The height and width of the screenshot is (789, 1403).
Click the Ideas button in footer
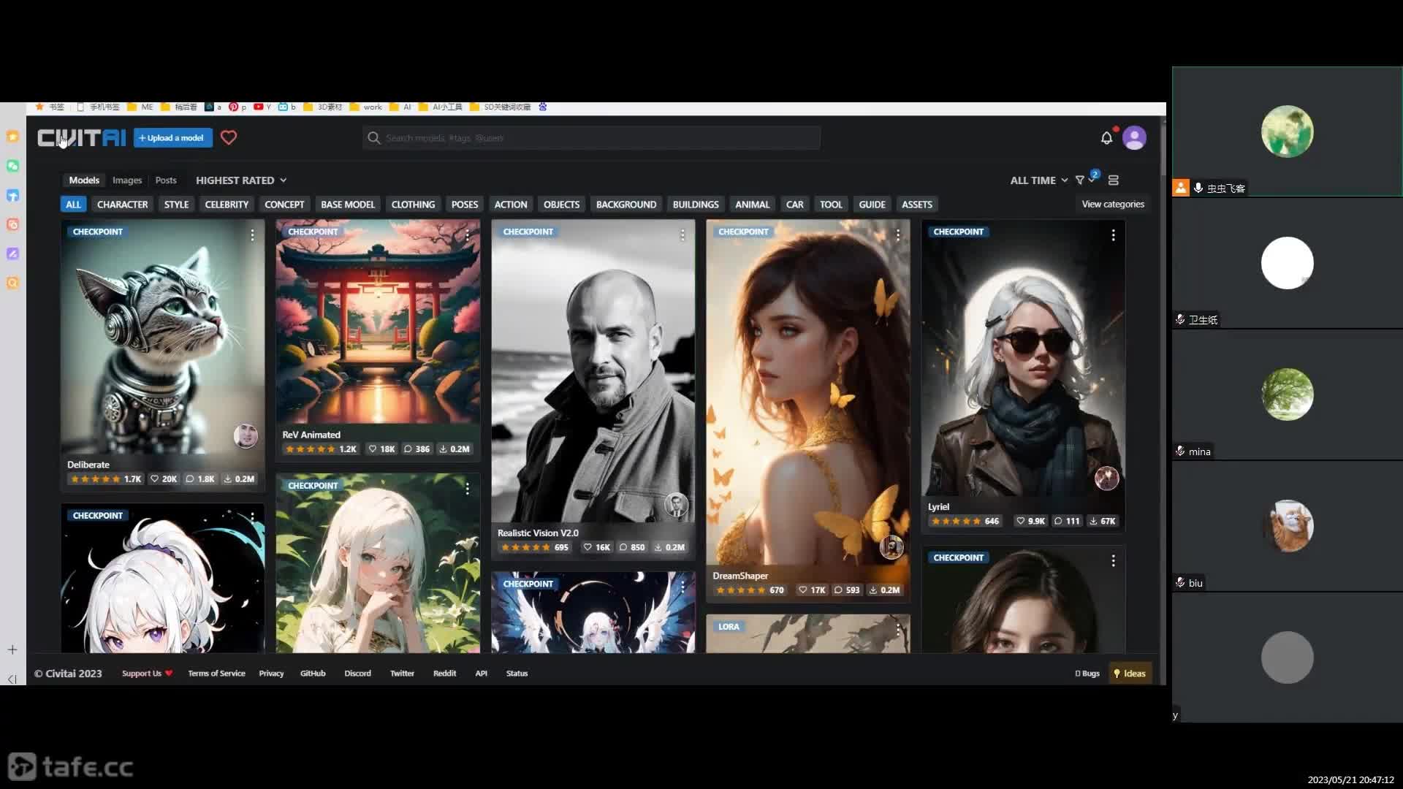click(1130, 674)
